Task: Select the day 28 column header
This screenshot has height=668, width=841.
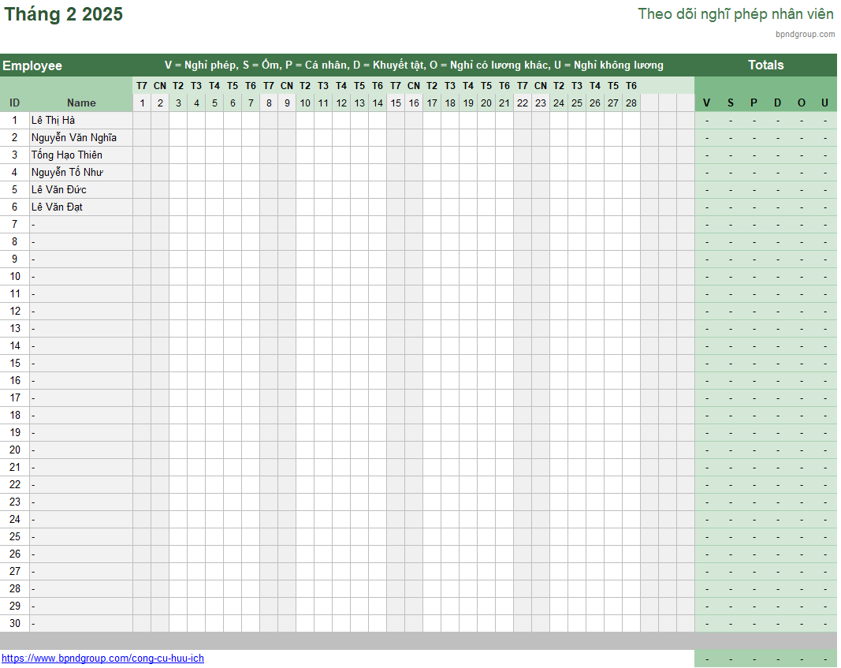Action: point(631,103)
